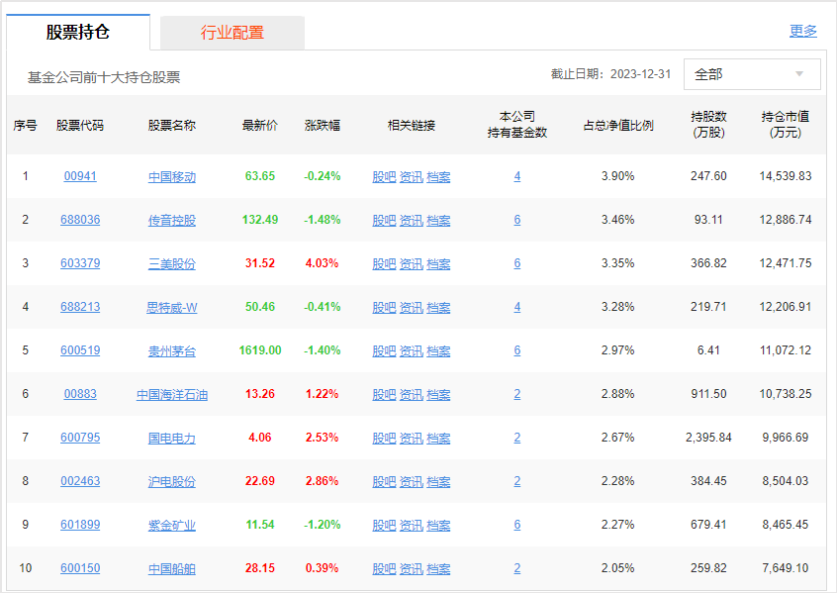This screenshot has width=837, height=593.
Task: Click the 传音控股 stock name
Action: pyautogui.click(x=172, y=220)
